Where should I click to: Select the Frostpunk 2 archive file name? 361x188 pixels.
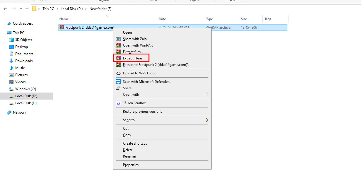click(90, 28)
